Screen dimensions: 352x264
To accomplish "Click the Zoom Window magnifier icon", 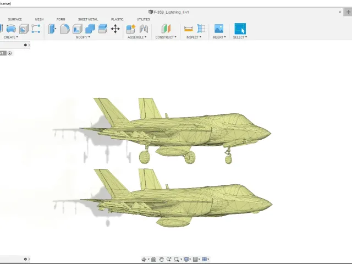I will [x=177, y=260].
